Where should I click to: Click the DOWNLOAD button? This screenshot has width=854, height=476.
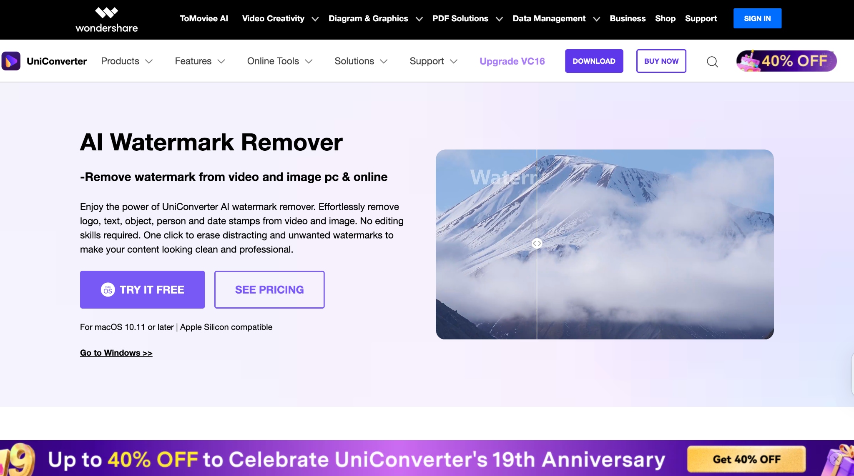click(594, 61)
